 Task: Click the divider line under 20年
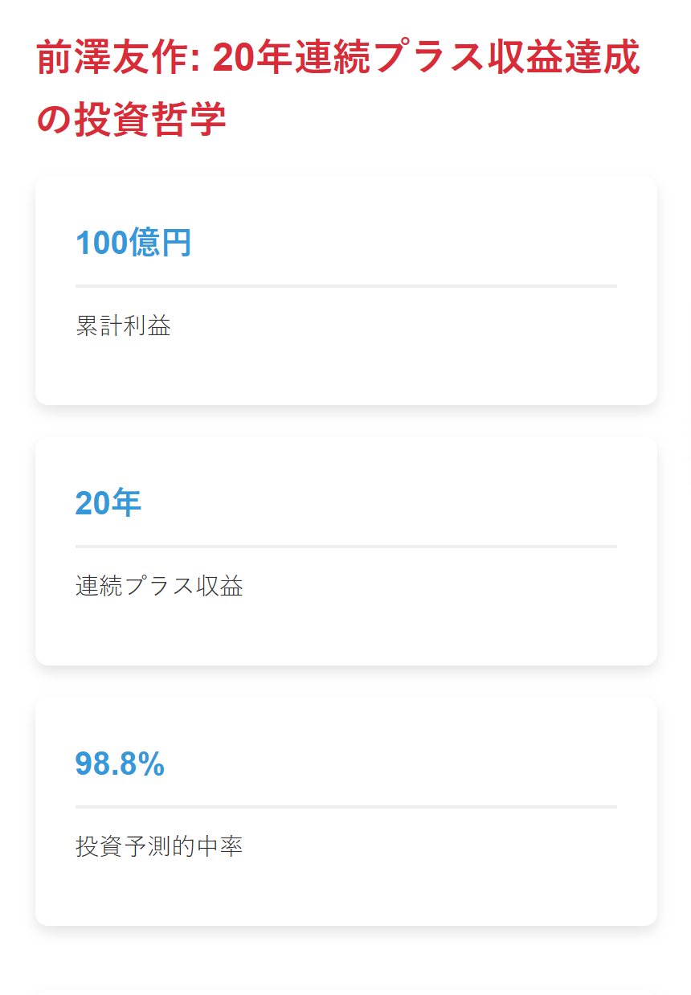pos(346,546)
